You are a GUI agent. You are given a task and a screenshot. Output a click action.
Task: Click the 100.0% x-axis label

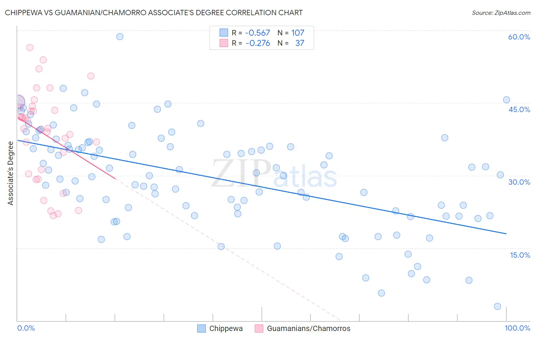[x=517, y=328]
